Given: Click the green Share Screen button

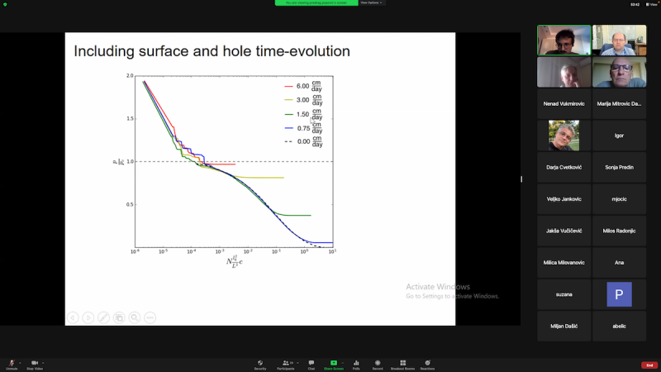Looking at the screenshot, I should 334,365.
